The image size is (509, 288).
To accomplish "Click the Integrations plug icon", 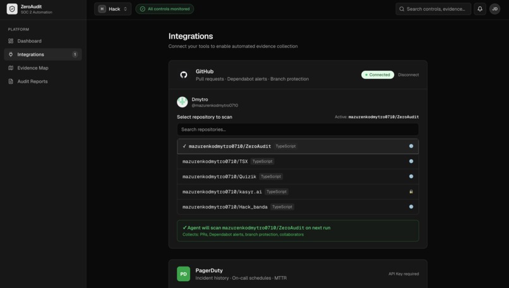I will pos(11,54).
